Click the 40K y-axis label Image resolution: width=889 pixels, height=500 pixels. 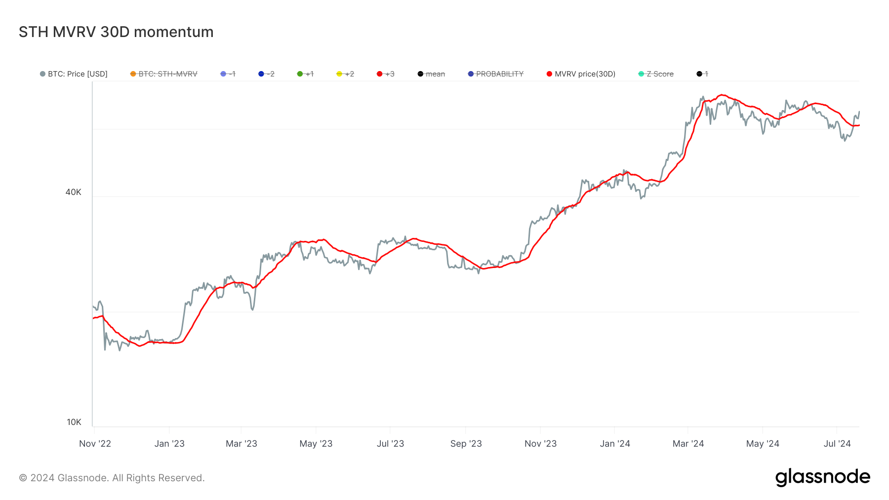point(73,192)
